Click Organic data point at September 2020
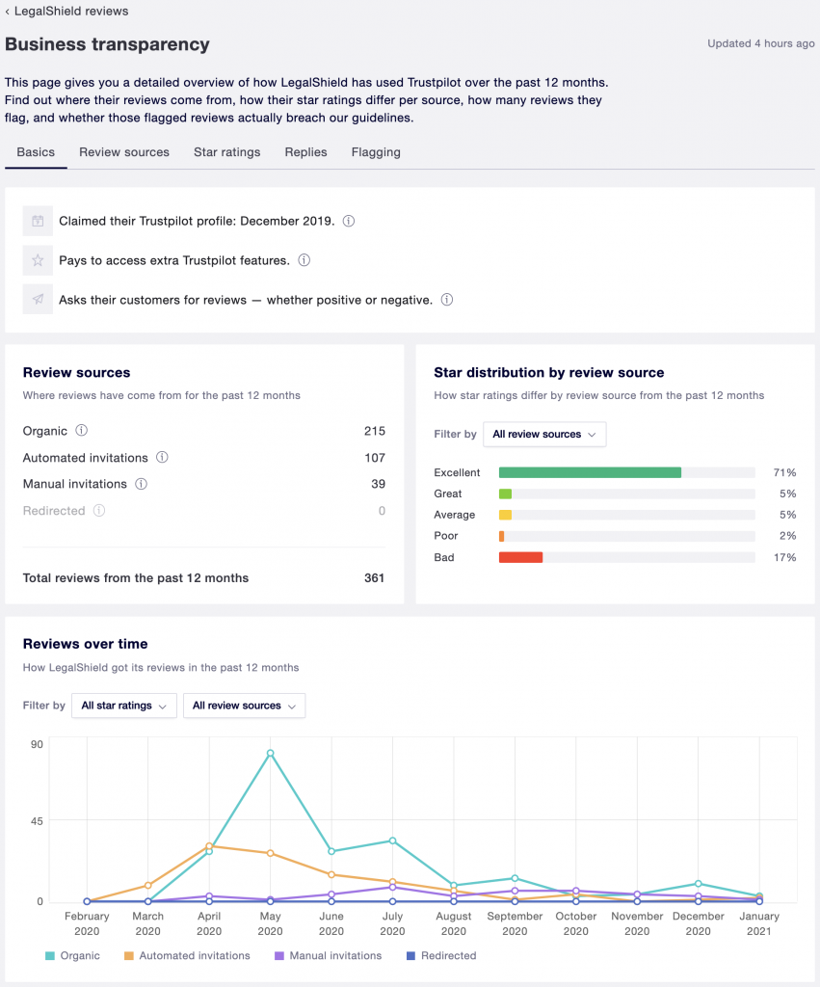The image size is (820, 987). pyautogui.click(x=515, y=878)
